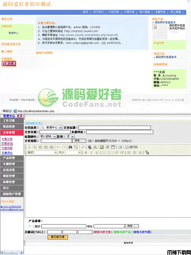Align text right in editor

(x=140, y=153)
